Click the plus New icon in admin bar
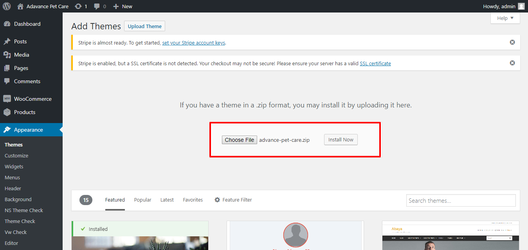The image size is (528, 250). click(116, 6)
